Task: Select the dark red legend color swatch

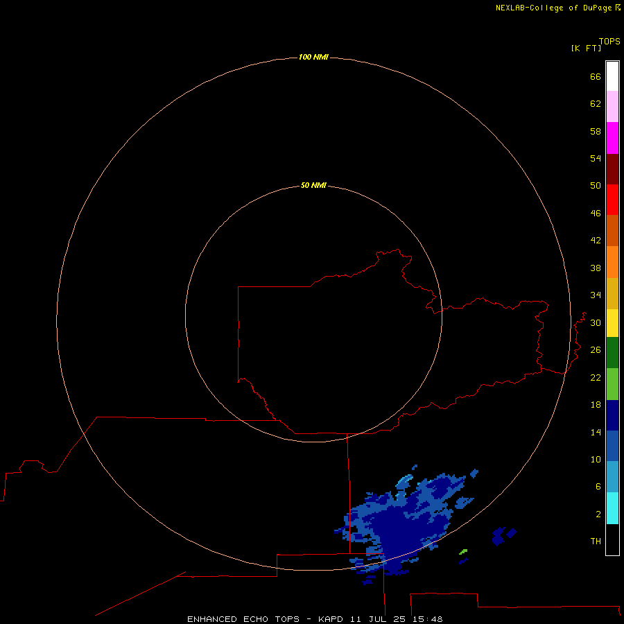Action: (612, 168)
